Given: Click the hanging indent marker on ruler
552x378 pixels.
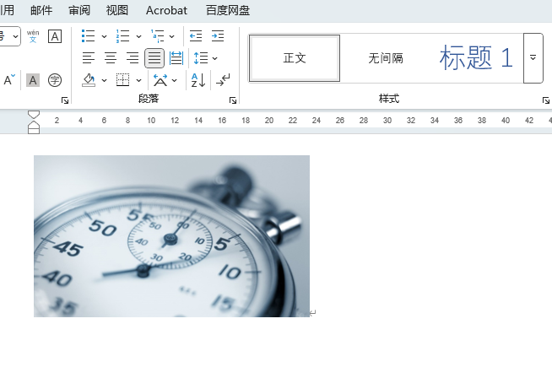Looking at the screenshot, I should 34,124.
